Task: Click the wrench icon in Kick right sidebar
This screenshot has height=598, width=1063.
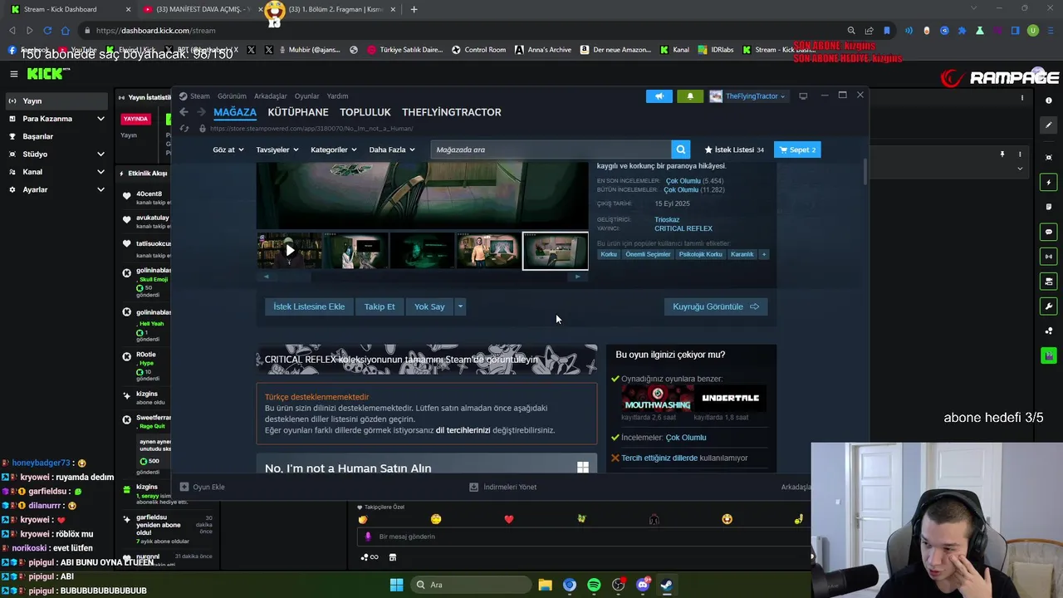Action: pos(1049,306)
